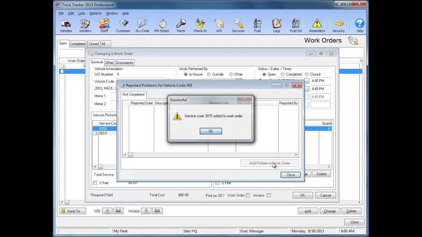
Task: Click Cancel in Changing a Work Order
Action: pos(325,195)
